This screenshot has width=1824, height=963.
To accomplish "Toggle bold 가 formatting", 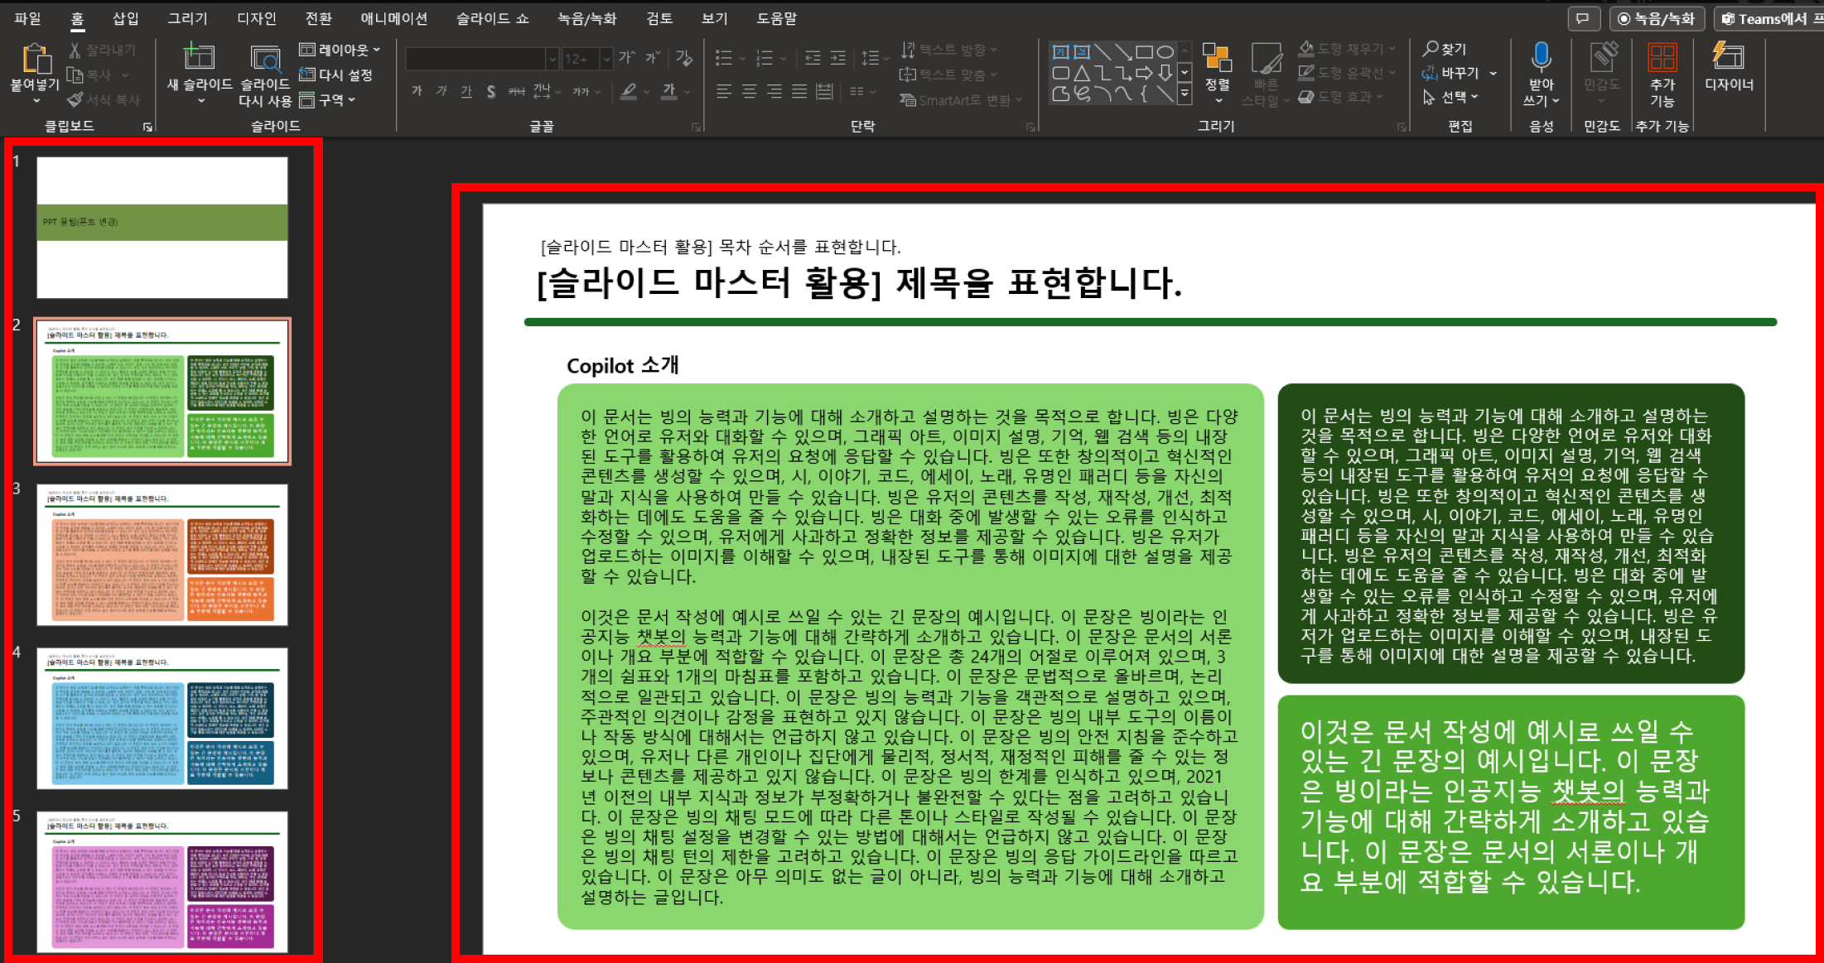I will pos(417,91).
